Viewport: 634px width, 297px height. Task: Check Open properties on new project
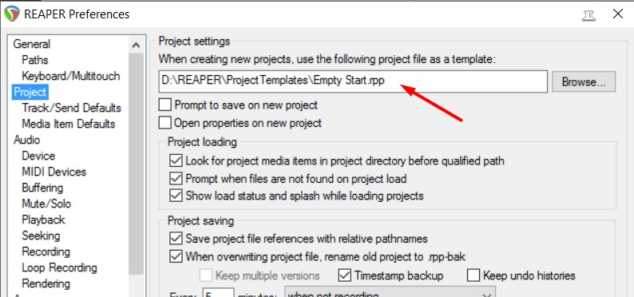click(x=165, y=122)
